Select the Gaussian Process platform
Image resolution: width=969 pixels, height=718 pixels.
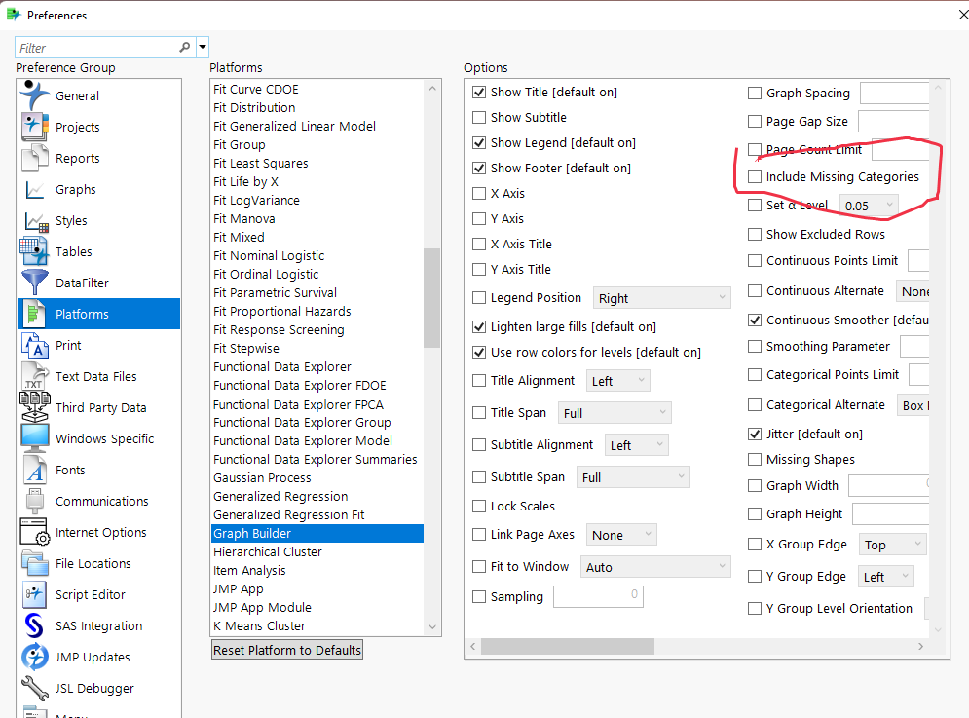pyautogui.click(x=261, y=477)
